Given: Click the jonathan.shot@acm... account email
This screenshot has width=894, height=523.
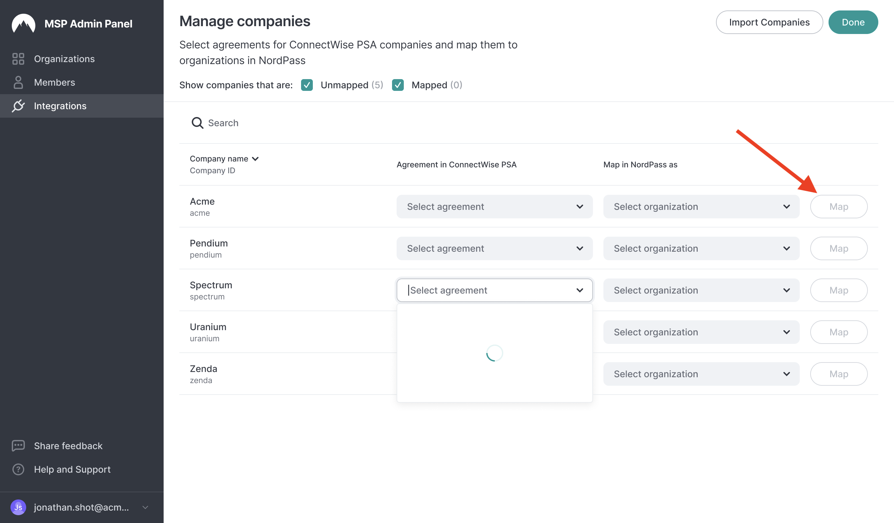Looking at the screenshot, I should 81,507.
